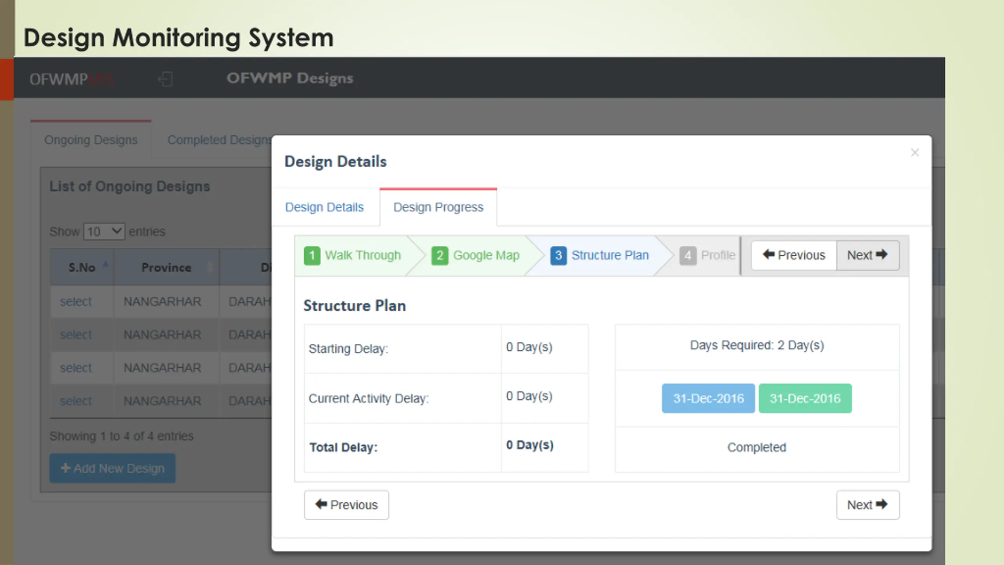Viewport: 1004px width, 565px height.
Task: Open the Ongoing Designs tab
Action: tap(91, 140)
